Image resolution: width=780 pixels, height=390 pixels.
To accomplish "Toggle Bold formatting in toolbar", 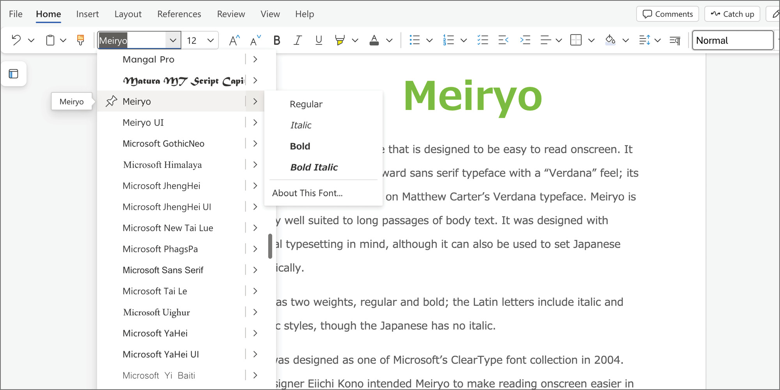I will pyautogui.click(x=277, y=40).
